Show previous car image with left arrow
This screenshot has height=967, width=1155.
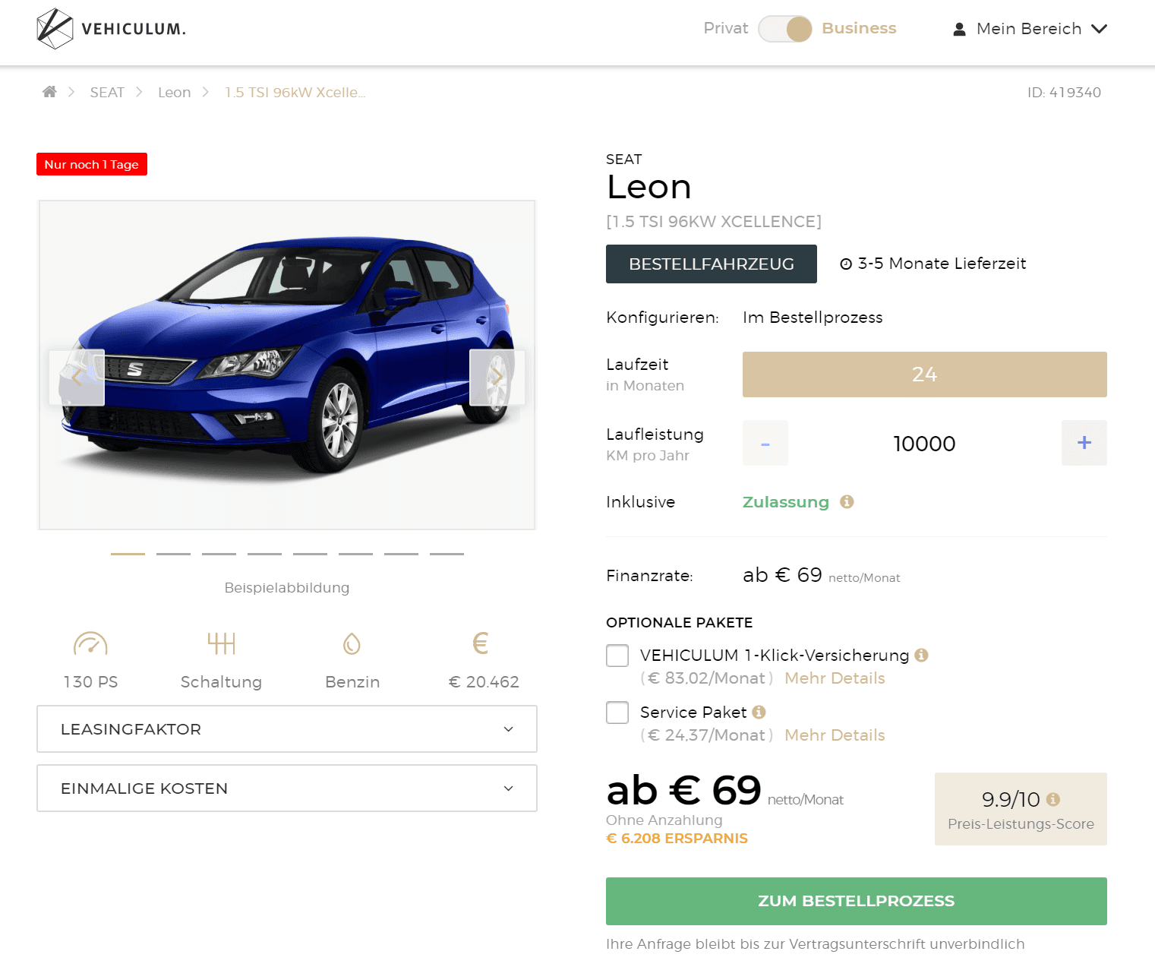(x=77, y=378)
